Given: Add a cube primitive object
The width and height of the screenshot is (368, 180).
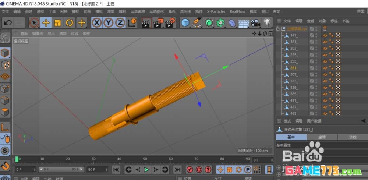Looking at the screenshot, I should [185, 23].
